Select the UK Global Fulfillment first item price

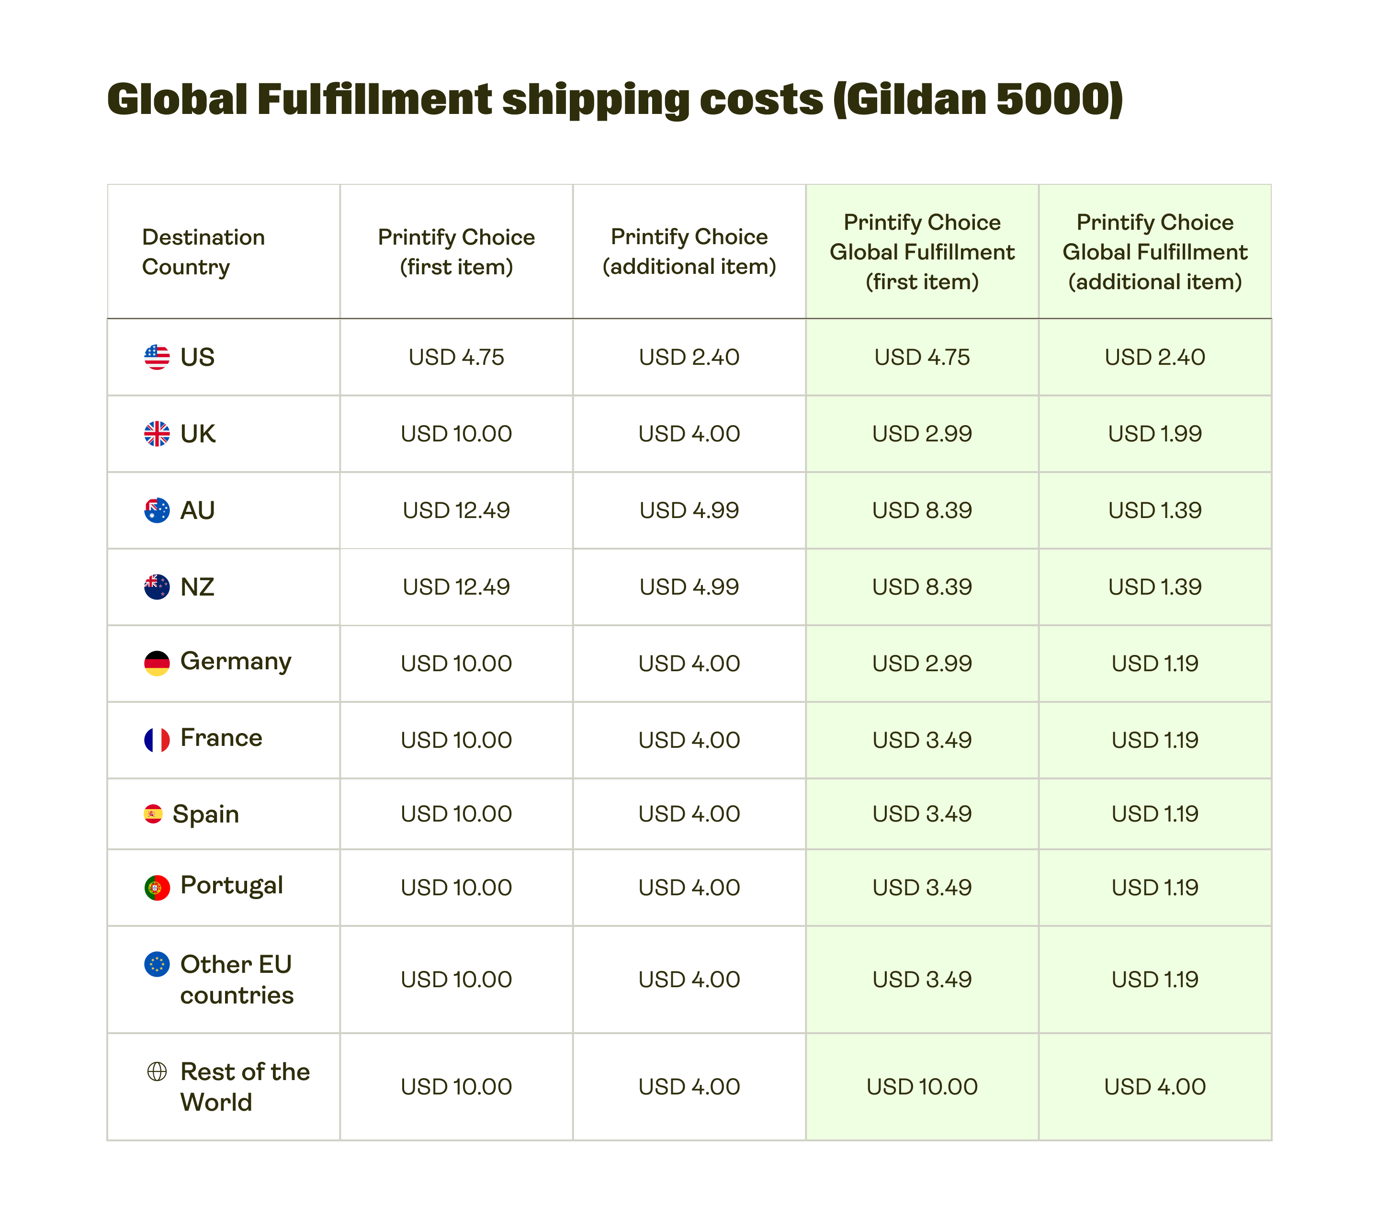point(922,434)
